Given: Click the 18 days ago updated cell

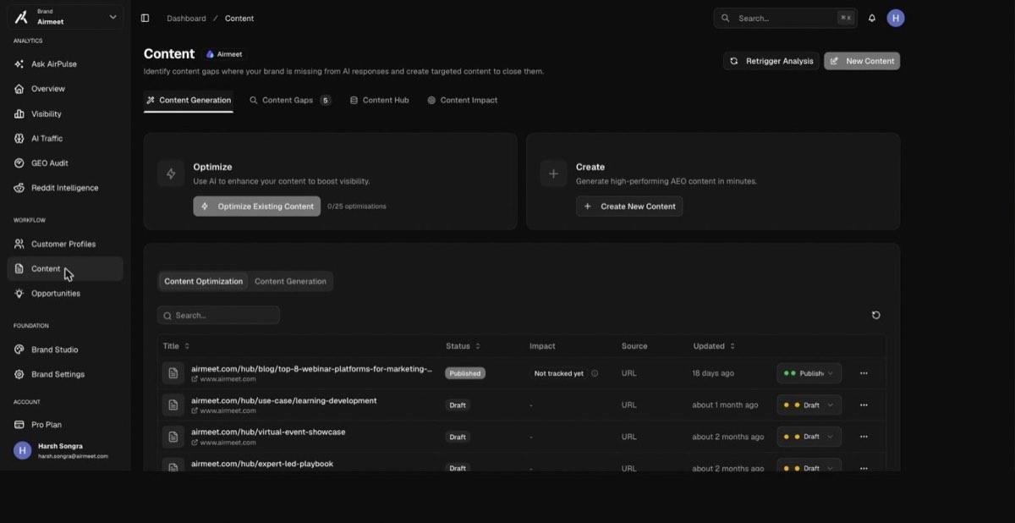Looking at the screenshot, I should click(x=713, y=373).
